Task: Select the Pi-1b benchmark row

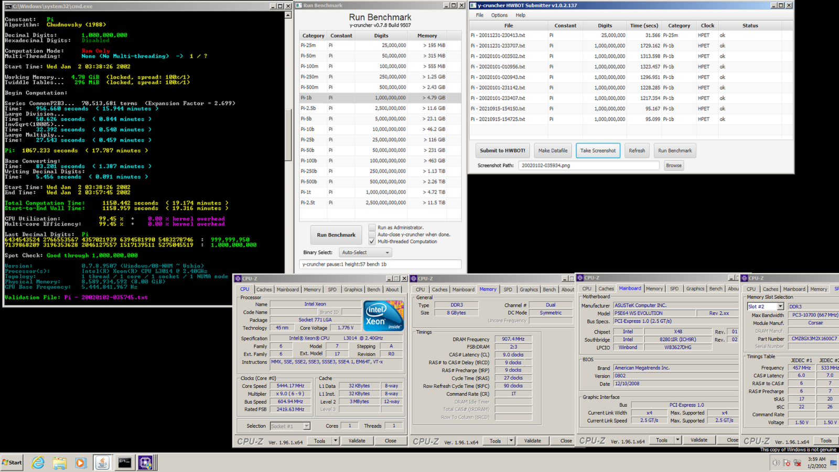Action: pyautogui.click(x=380, y=98)
